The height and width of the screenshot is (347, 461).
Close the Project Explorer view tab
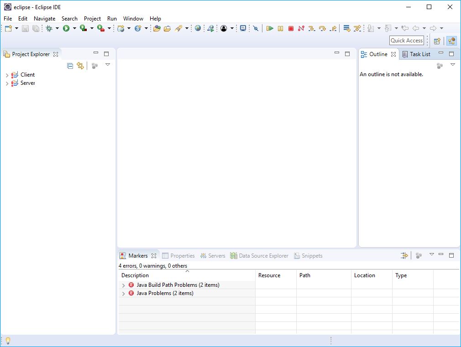click(56, 54)
